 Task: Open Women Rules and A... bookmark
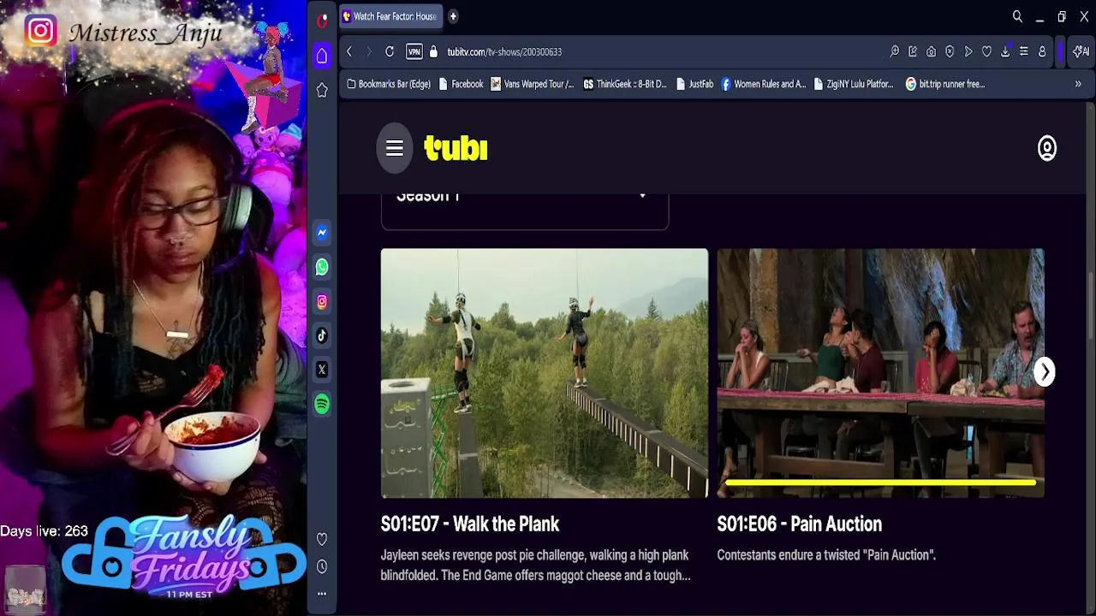pos(763,84)
